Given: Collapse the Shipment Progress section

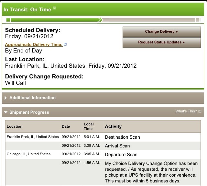Looking at the screenshot, I should pos(29,112).
